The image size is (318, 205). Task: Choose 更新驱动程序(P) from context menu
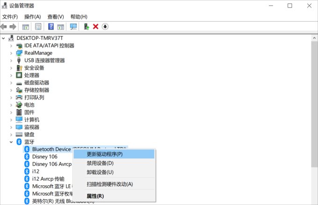click(114, 154)
